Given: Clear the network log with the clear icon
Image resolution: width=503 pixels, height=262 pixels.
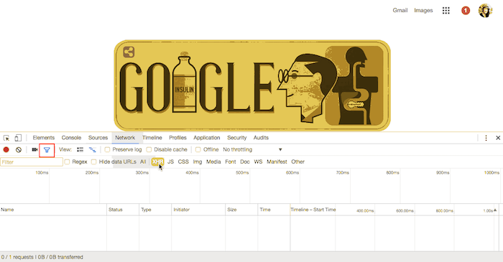Looking at the screenshot, I should 19,149.
